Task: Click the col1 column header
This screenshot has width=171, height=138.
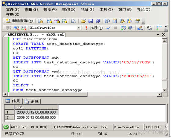Action: point(36,107)
